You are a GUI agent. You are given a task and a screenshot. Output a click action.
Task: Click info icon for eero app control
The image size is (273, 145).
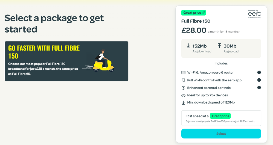[x=259, y=80]
